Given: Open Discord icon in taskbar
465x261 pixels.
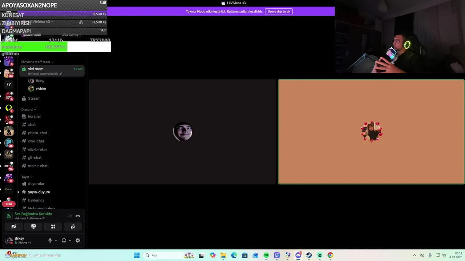Looking at the screenshot, I should coord(298,255).
